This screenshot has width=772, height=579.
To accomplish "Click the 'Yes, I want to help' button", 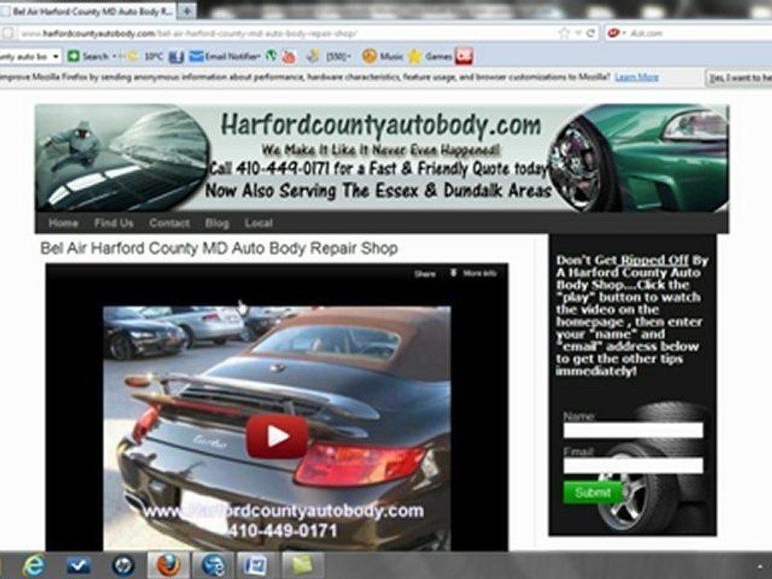I will click(x=740, y=78).
